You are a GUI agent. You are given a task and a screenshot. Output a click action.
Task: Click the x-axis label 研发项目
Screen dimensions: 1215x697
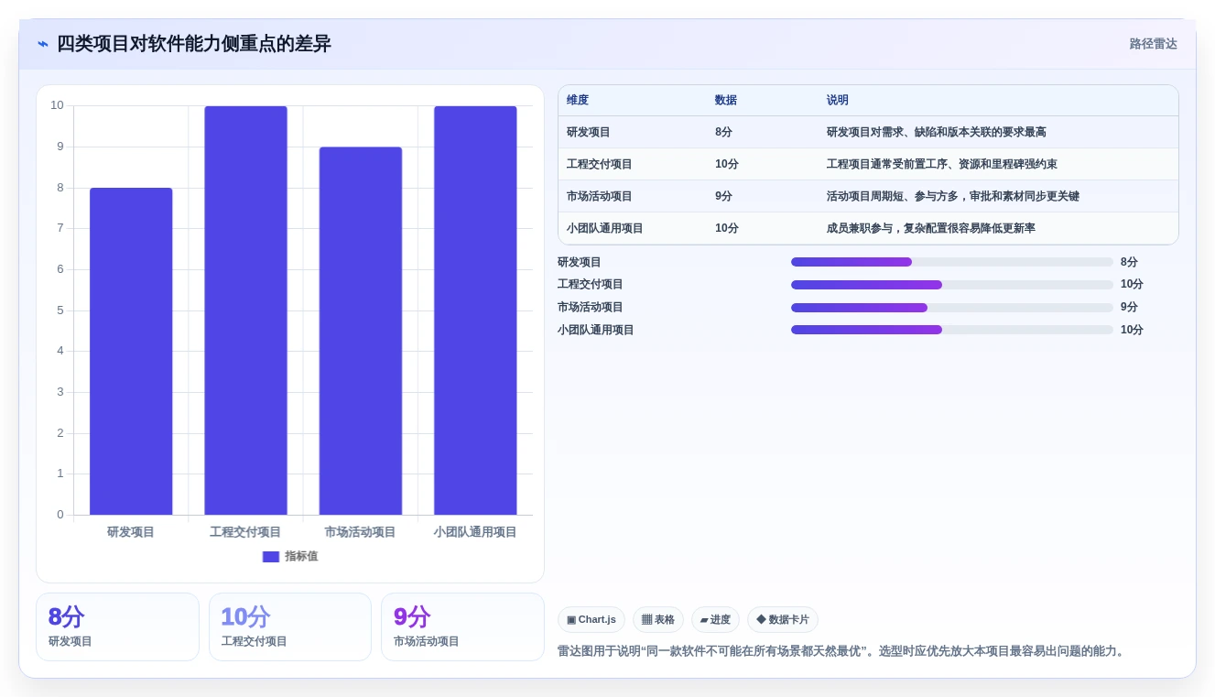(131, 532)
